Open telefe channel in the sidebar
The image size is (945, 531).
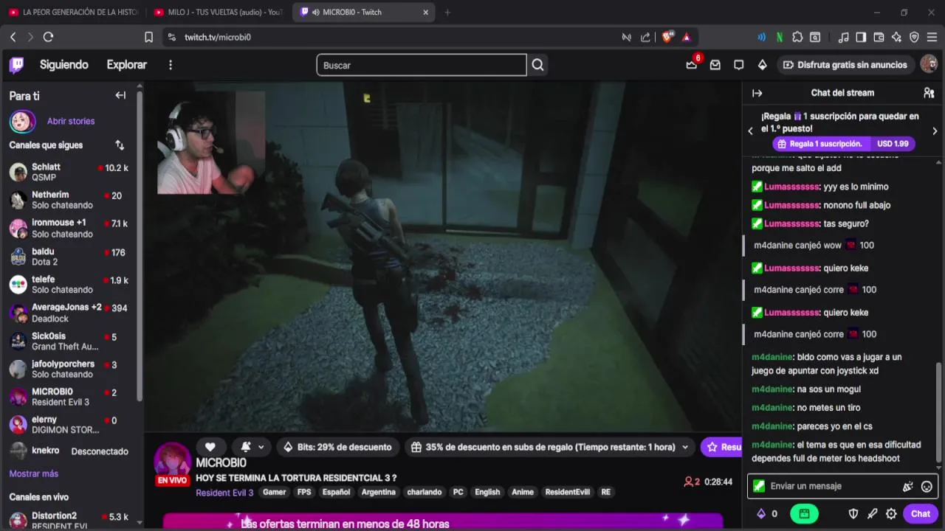tap(69, 284)
